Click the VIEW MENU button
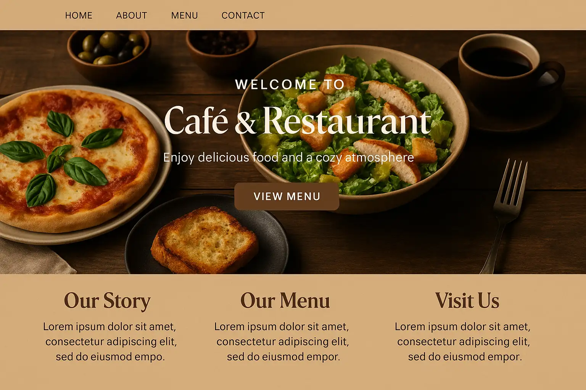The image size is (586, 390). pos(287,196)
